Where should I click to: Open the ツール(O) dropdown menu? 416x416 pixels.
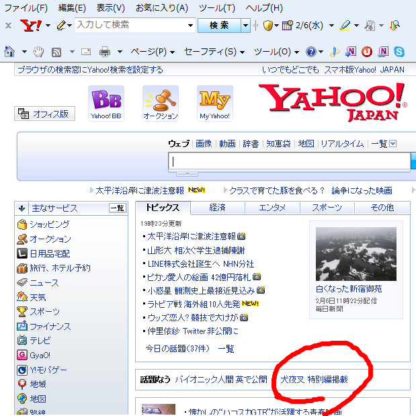pos(276,52)
